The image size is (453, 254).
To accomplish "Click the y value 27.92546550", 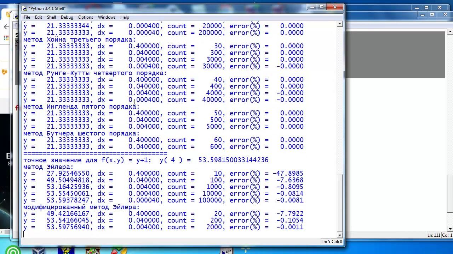I will click(x=68, y=174).
